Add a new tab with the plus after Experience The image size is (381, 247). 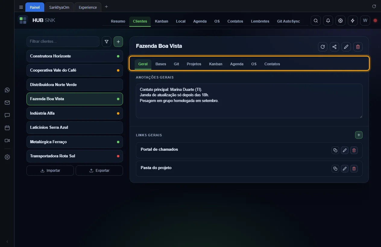click(106, 7)
